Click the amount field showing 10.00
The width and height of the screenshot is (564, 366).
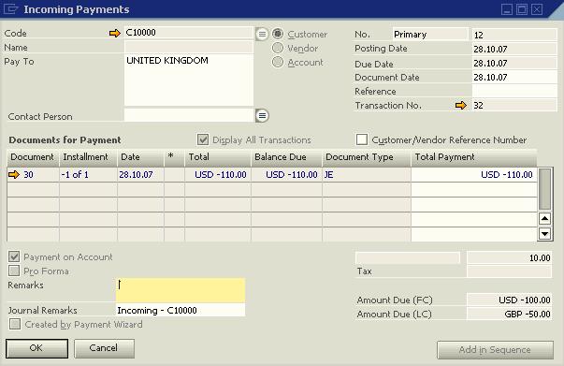point(509,257)
